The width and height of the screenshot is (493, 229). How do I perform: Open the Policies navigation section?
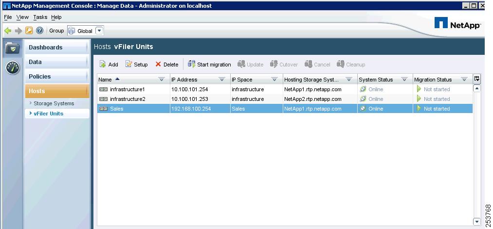[57, 77]
